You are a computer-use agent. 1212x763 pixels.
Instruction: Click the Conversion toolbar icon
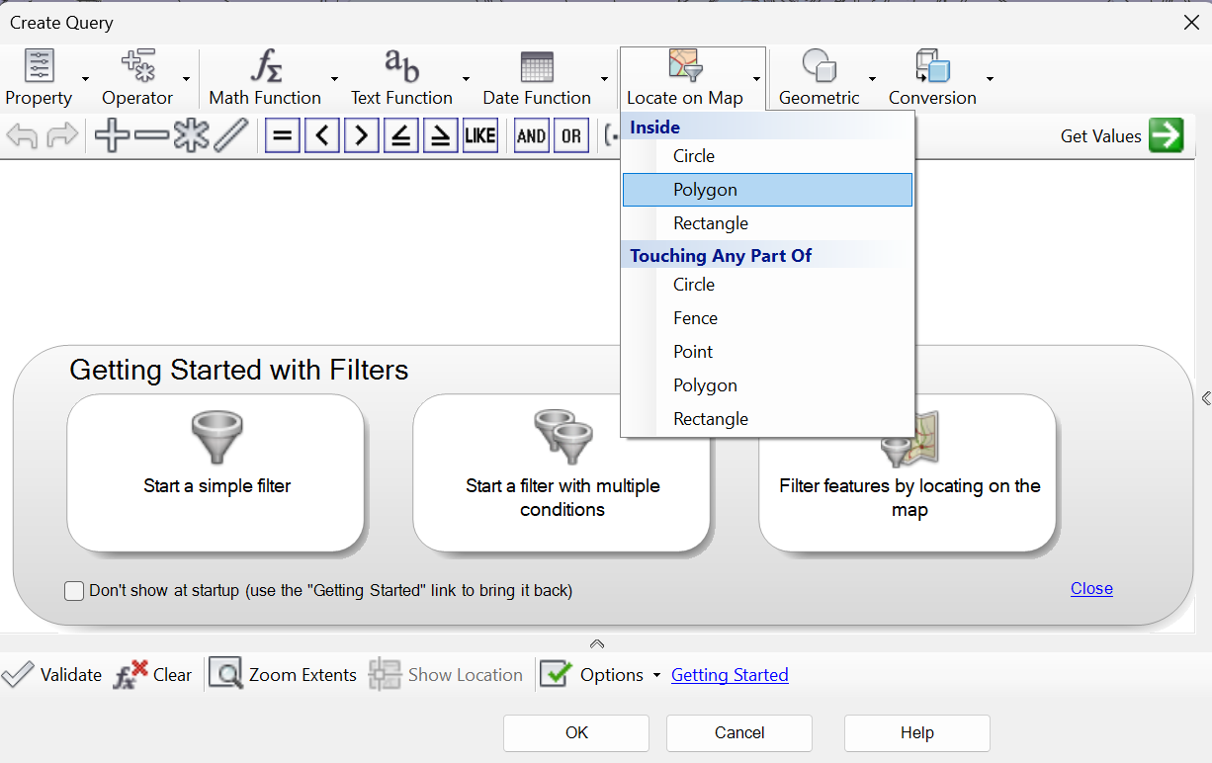coord(932,67)
